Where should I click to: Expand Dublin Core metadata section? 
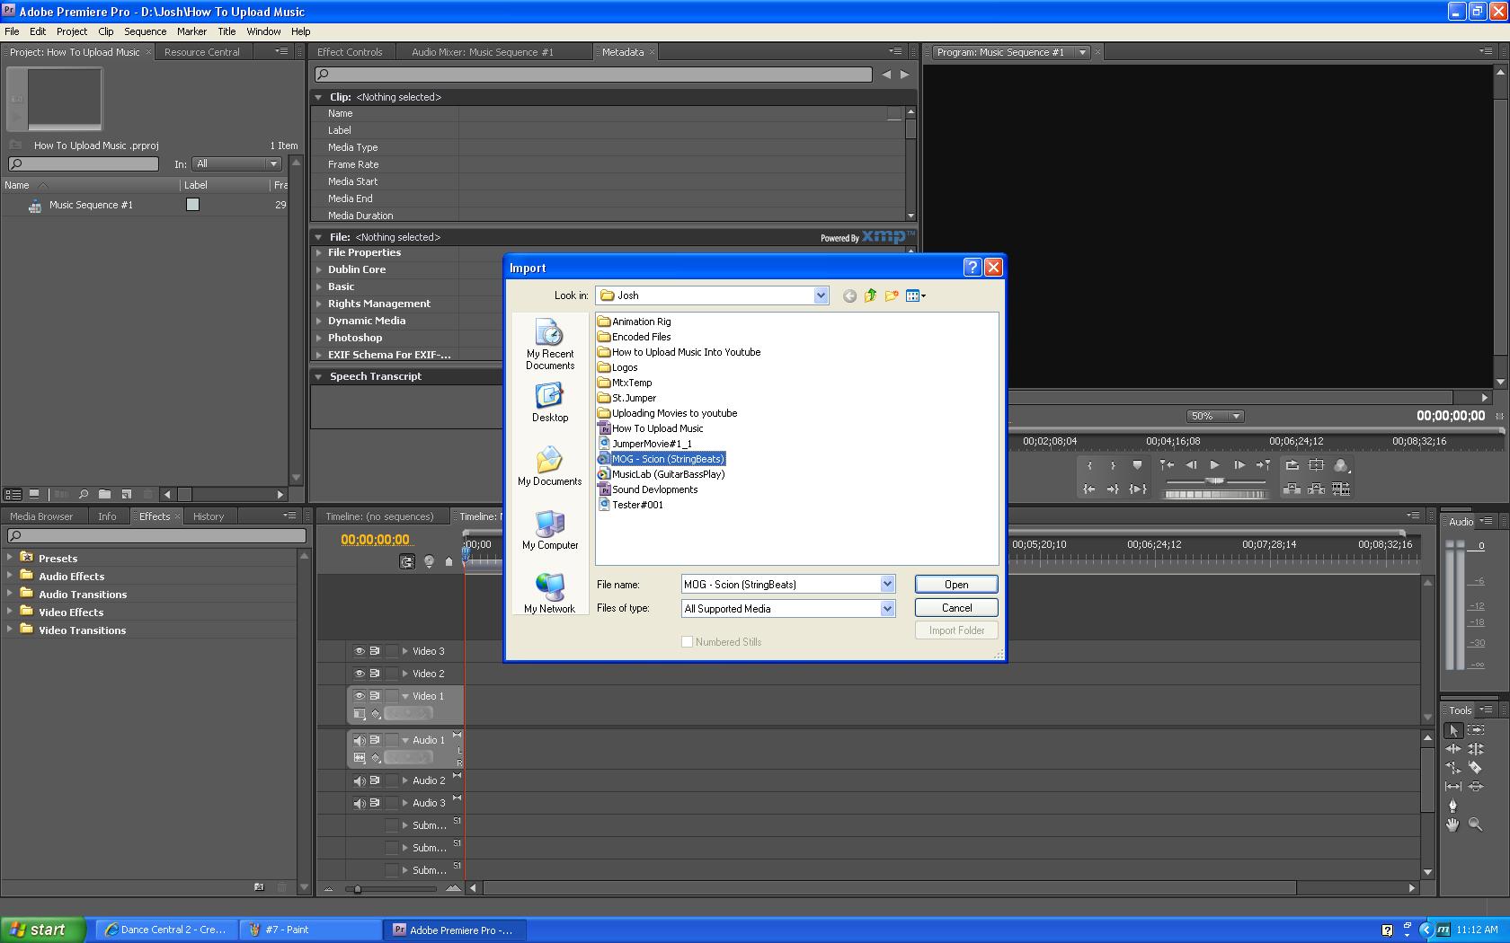(x=318, y=269)
